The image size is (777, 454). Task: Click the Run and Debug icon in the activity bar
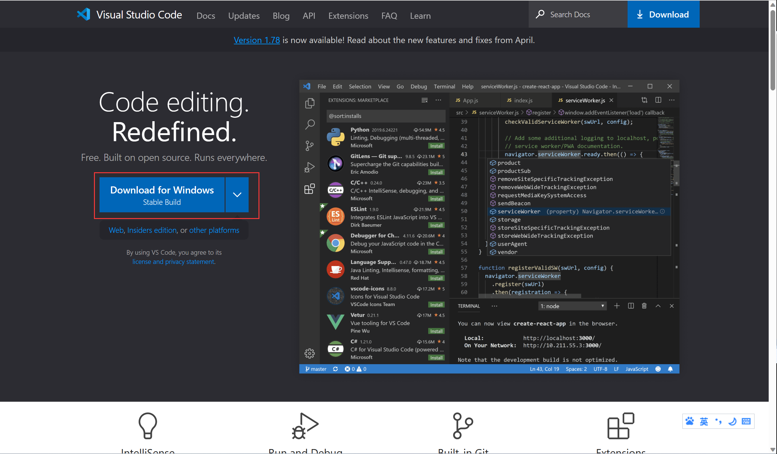click(310, 167)
